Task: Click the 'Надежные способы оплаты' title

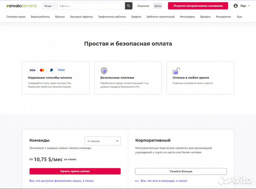Action: click(x=50, y=78)
